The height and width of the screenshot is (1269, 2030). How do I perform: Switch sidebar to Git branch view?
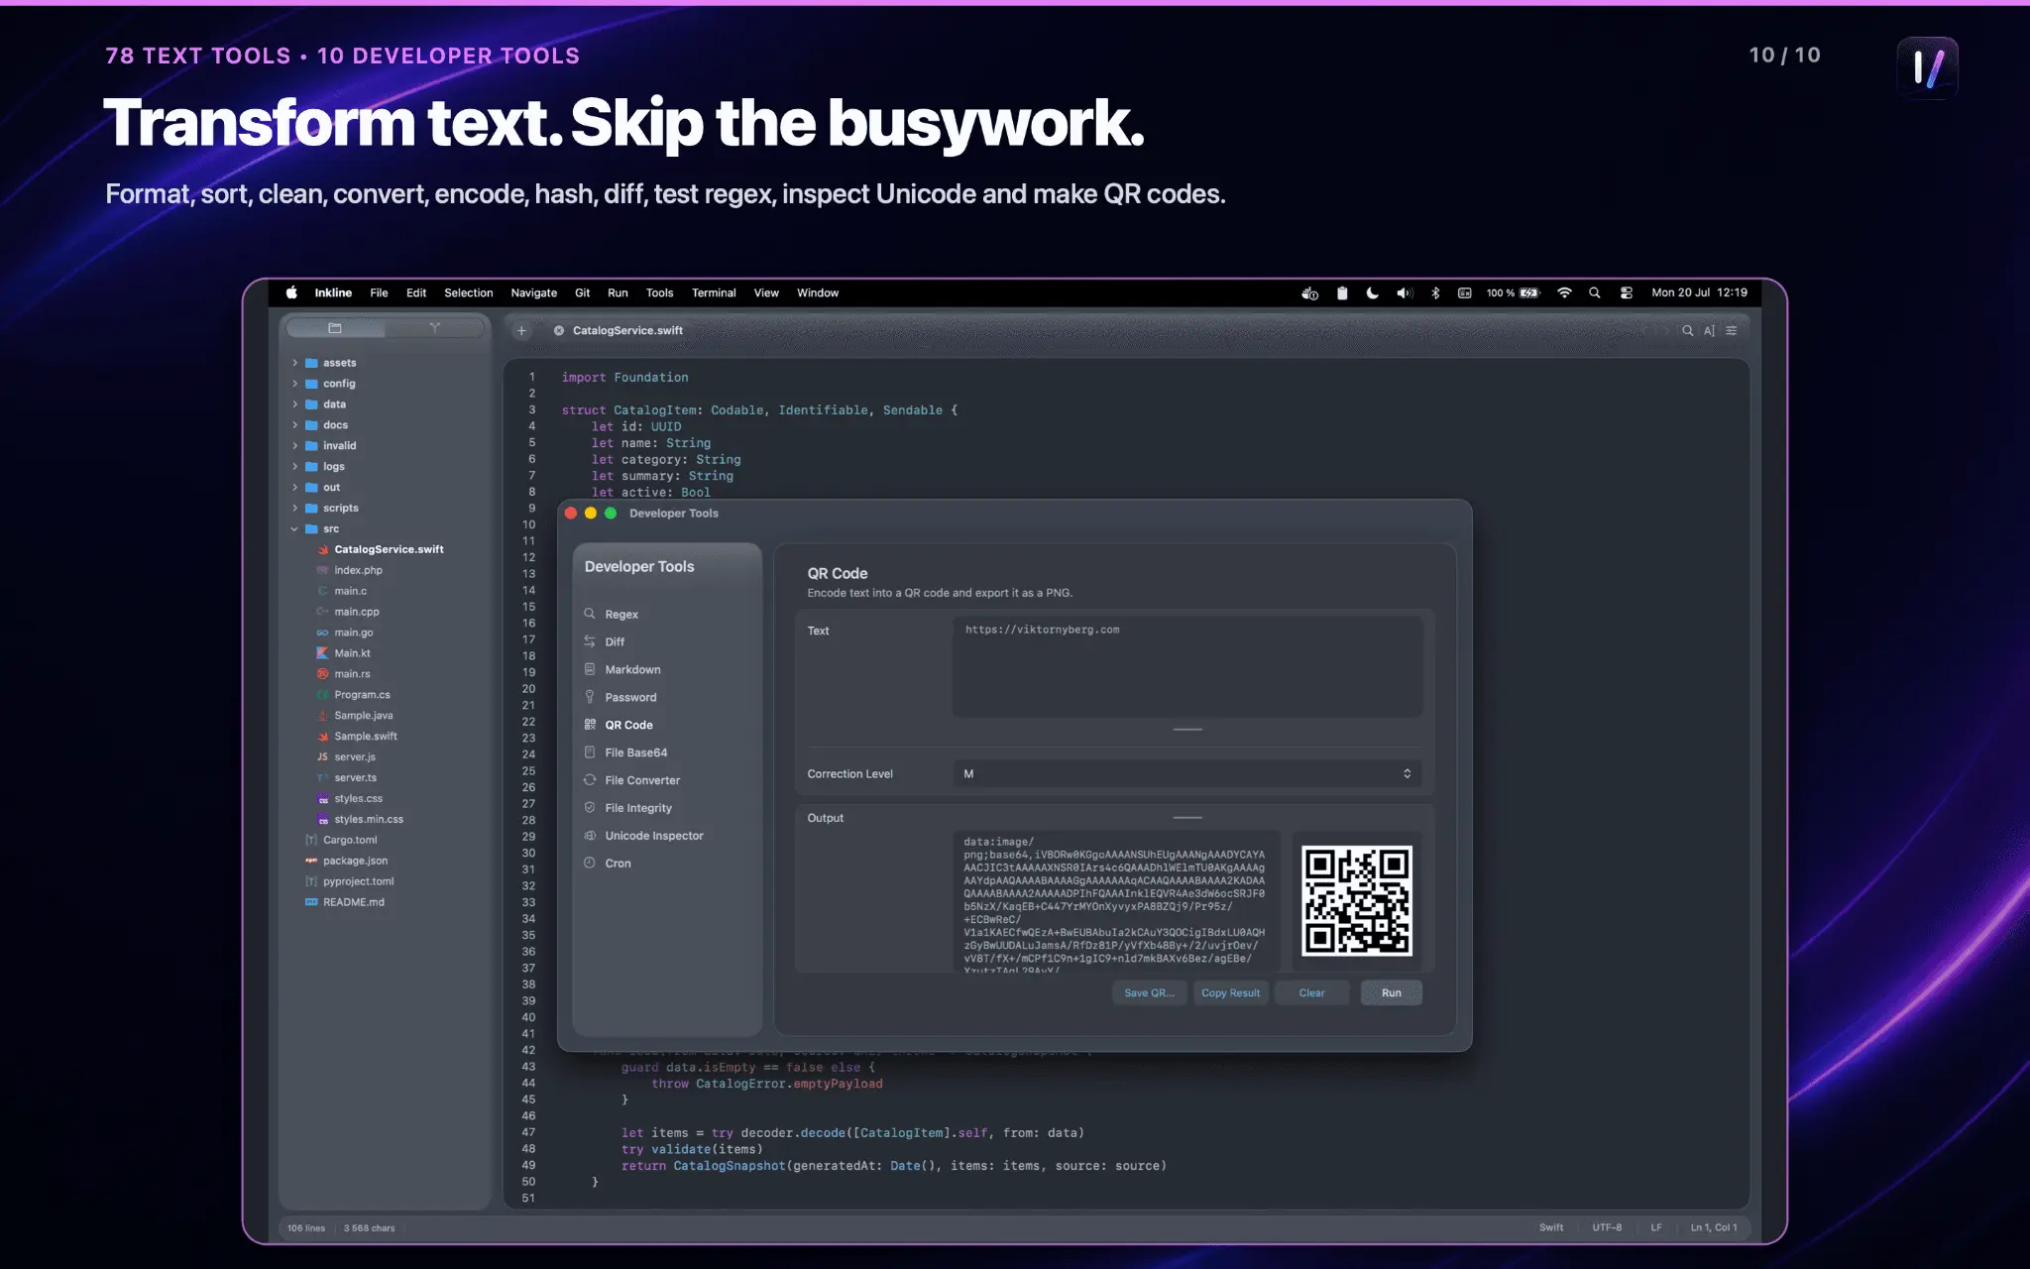tap(434, 328)
